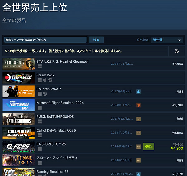
Task: Click mixed review icon on Black Ops 6 row
Action: point(138,133)
